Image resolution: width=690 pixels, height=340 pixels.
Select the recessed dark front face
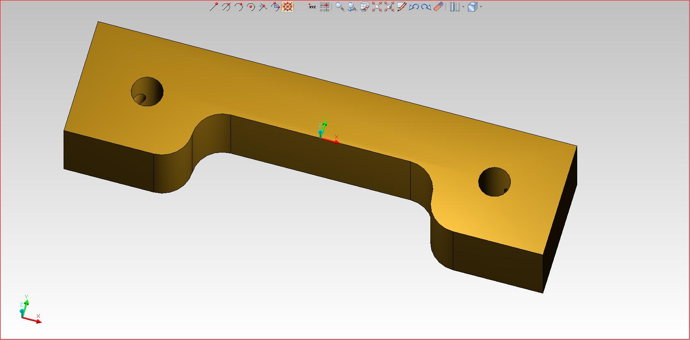(320, 158)
